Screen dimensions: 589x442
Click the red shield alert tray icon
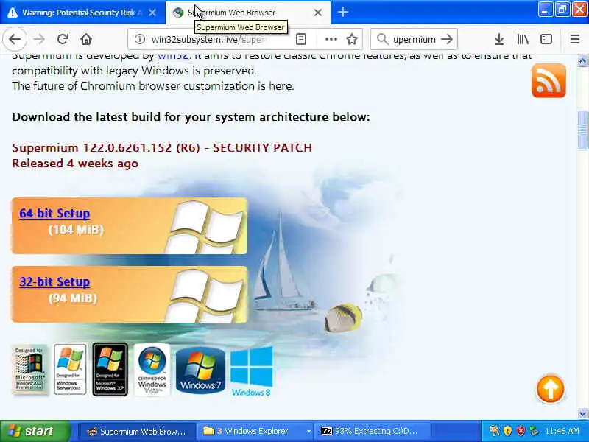point(521,431)
